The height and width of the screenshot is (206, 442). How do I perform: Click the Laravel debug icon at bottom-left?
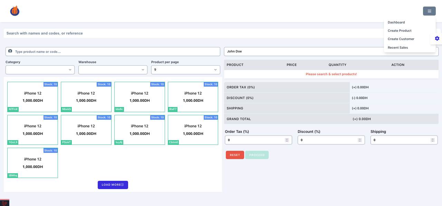pos(4,203)
